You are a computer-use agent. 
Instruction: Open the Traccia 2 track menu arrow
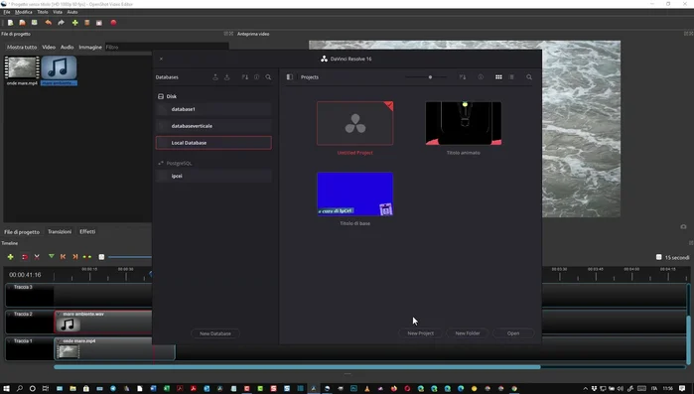(x=9, y=314)
